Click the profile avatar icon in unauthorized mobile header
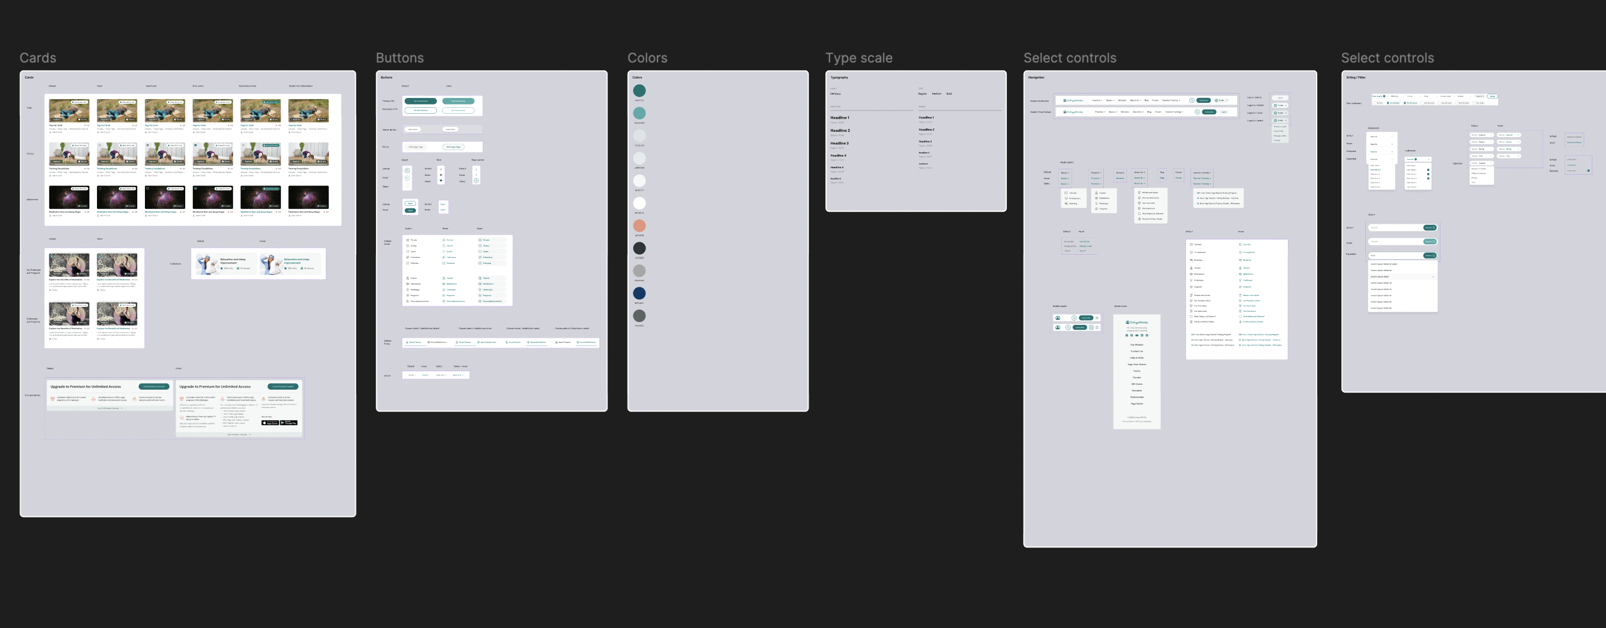 click(x=1092, y=328)
